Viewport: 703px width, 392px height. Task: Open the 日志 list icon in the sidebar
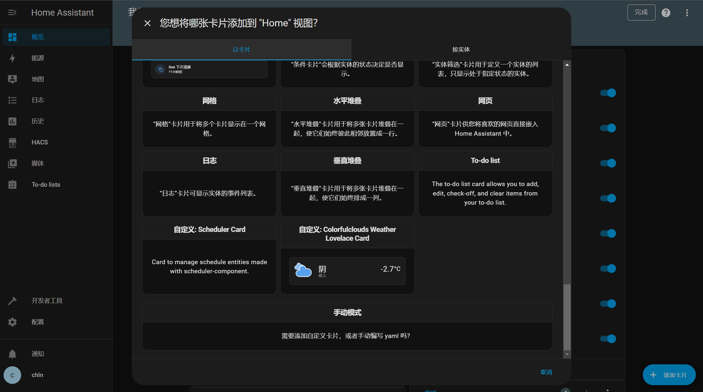click(x=12, y=100)
